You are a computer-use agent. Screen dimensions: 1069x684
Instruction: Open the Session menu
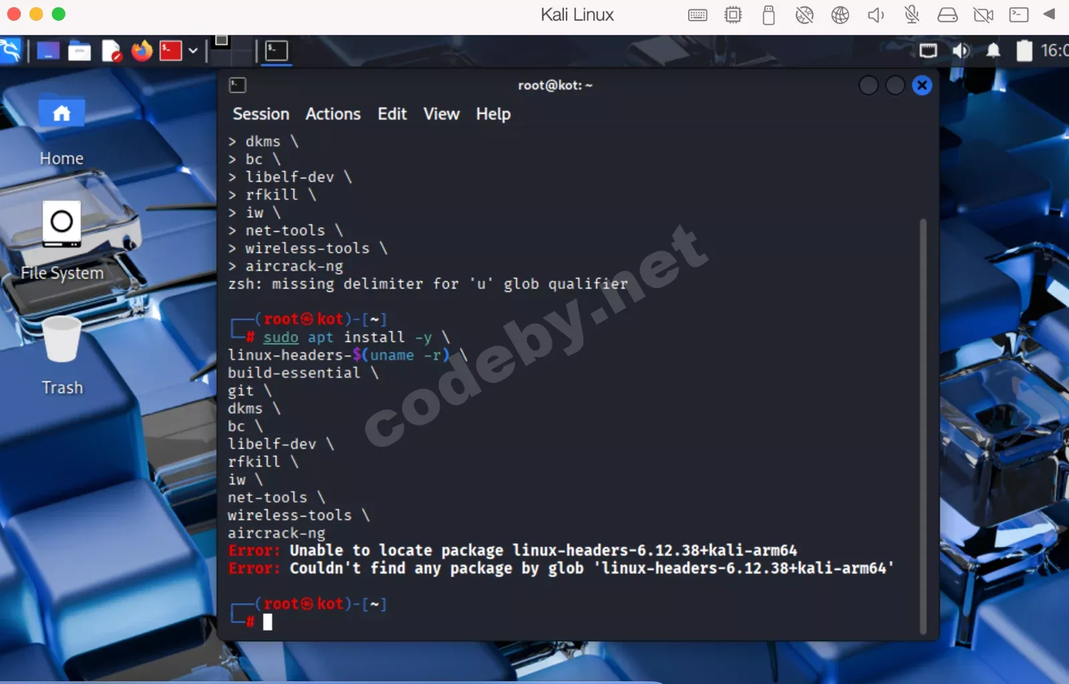pyautogui.click(x=261, y=114)
